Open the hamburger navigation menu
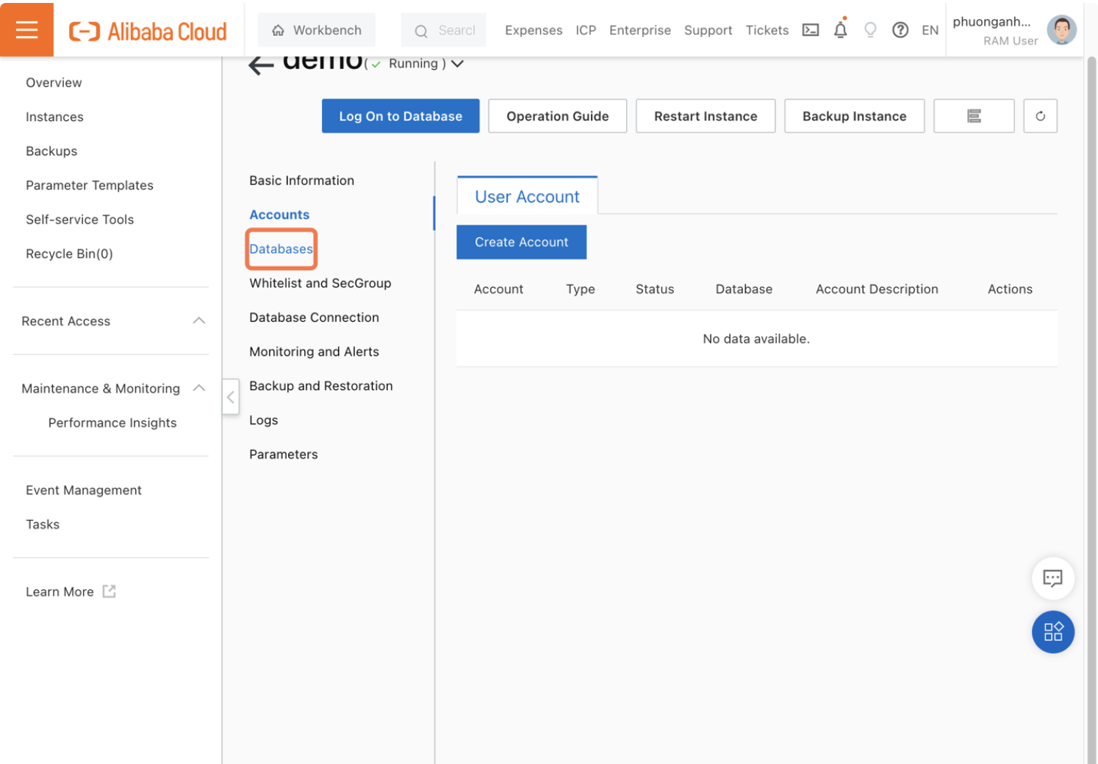1098x764 pixels. coord(26,29)
